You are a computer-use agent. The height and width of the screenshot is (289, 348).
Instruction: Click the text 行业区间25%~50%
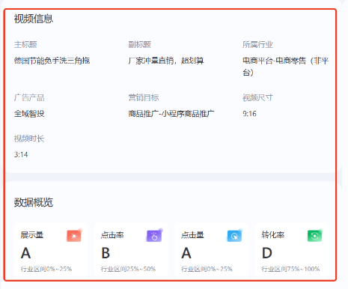pos(128,269)
